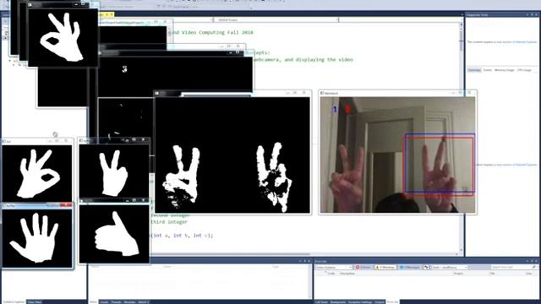Open the Solution Explorer tab
The width and height of the screenshot is (541, 304).
click(14, 302)
